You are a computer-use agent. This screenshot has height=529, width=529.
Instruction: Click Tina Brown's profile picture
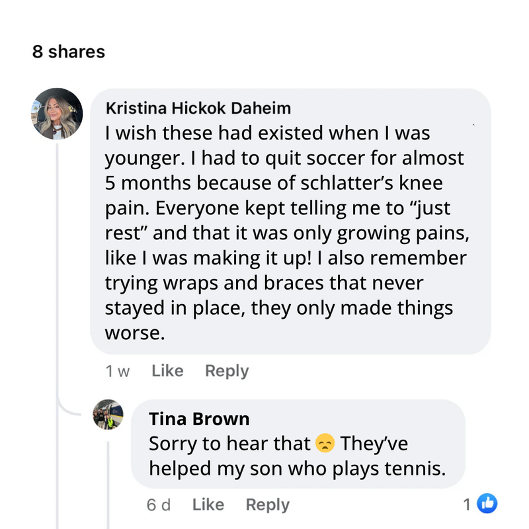point(108,415)
